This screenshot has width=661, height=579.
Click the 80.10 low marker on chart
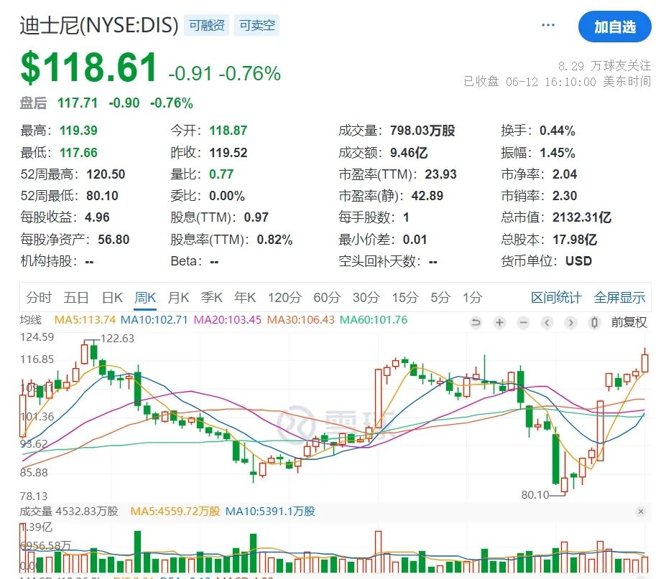(x=535, y=494)
